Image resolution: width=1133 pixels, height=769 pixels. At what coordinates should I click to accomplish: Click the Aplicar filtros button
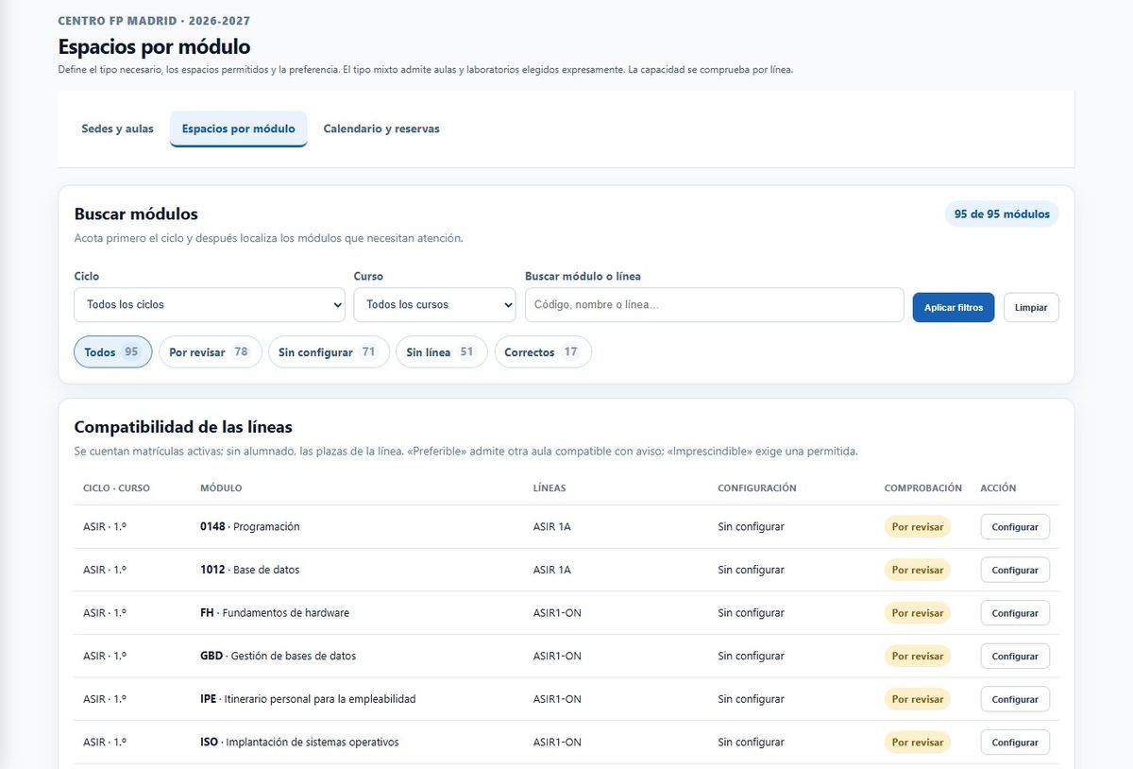tap(954, 308)
